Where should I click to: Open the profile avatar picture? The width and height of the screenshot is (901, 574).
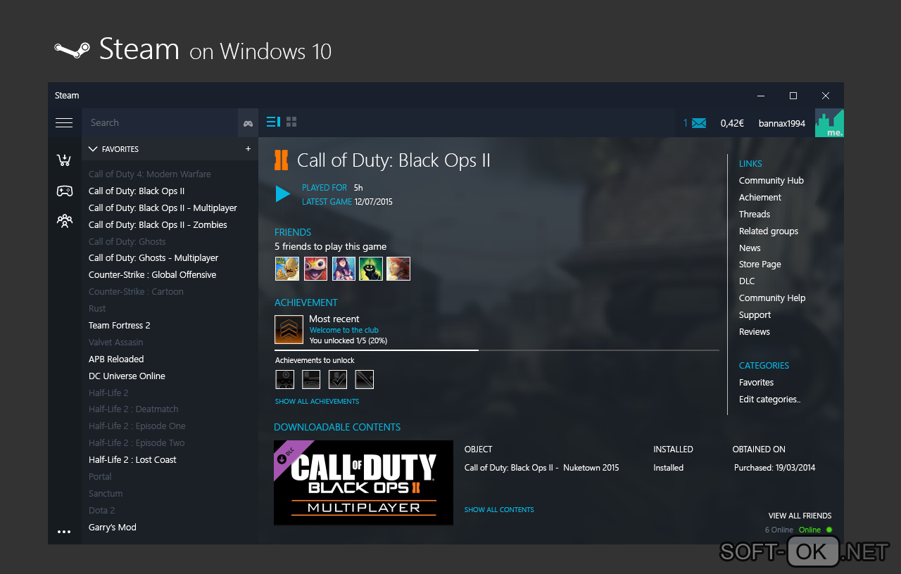click(x=829, y=123)
